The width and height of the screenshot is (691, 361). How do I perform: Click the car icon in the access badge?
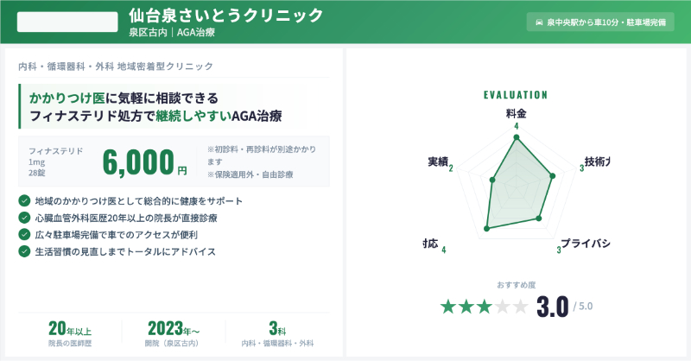tap(540, 23)
